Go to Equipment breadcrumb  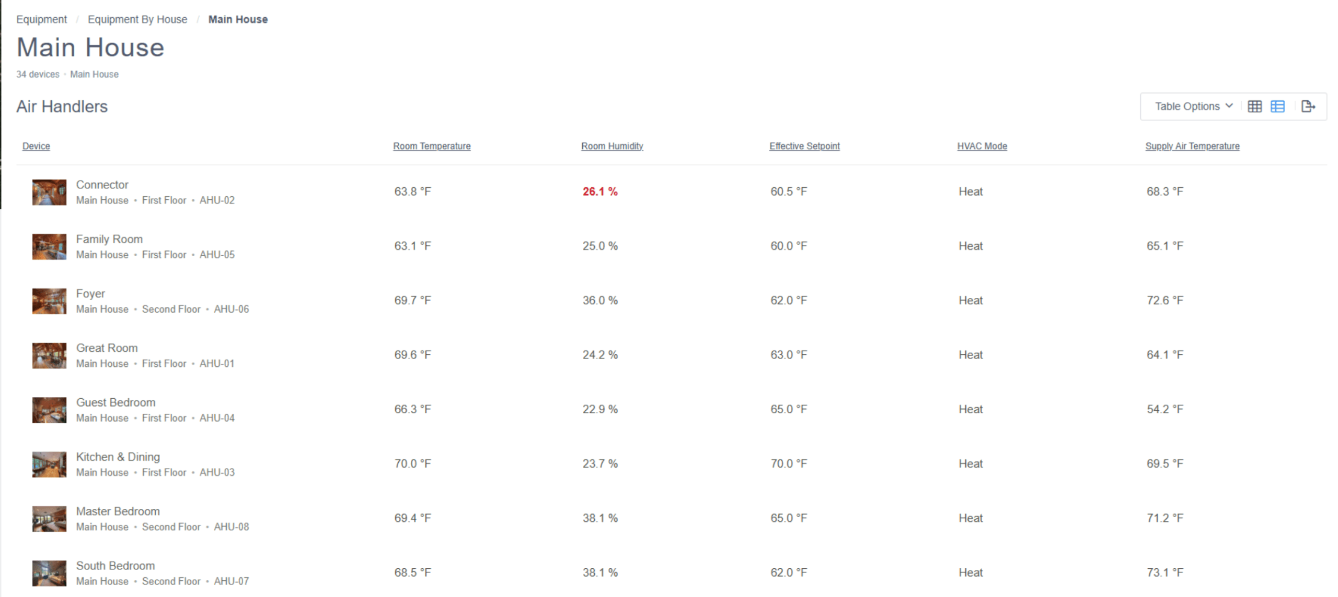coord(41,19)
